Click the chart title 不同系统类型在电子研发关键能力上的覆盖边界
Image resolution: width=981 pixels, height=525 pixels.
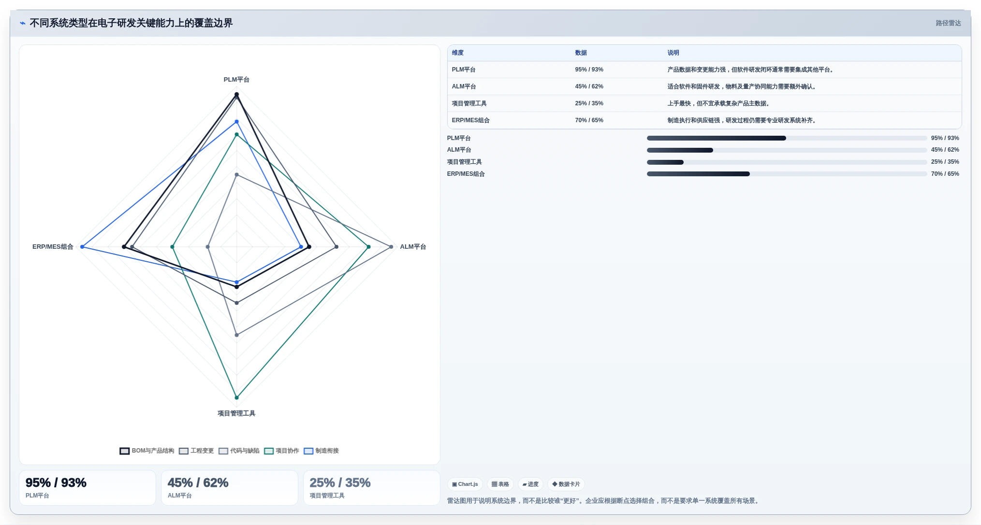point(131,23)
